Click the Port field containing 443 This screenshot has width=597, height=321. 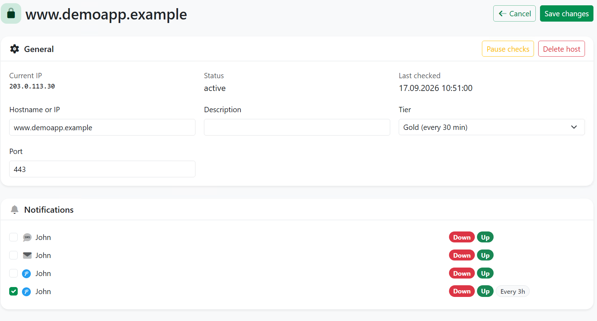click(102, 169)
